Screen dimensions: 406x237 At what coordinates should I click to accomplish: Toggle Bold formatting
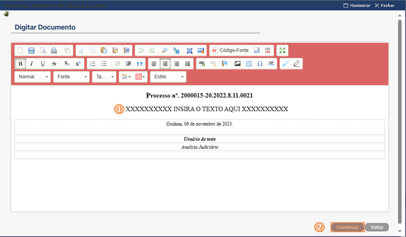click(x=20, y=64)
